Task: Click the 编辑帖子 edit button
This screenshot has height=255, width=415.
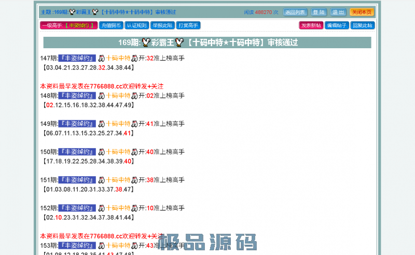Action: click(337, 25)
